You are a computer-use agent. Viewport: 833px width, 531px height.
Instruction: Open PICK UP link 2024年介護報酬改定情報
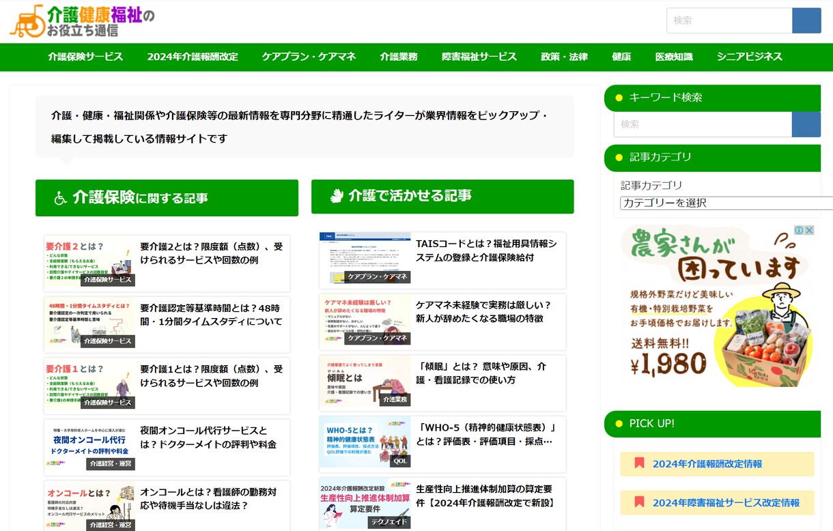pos(707,464)
